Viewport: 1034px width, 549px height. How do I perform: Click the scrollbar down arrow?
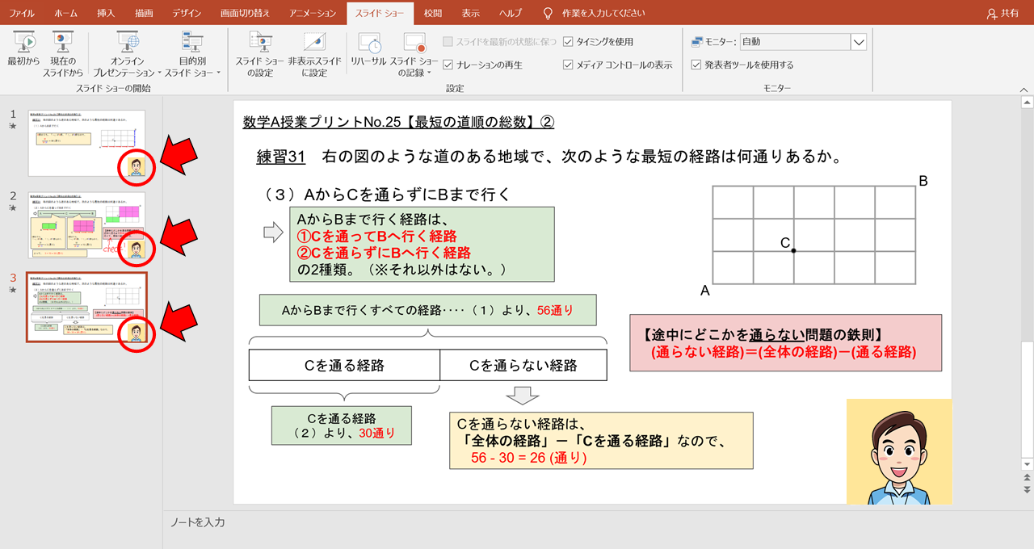coord(1027,464)
